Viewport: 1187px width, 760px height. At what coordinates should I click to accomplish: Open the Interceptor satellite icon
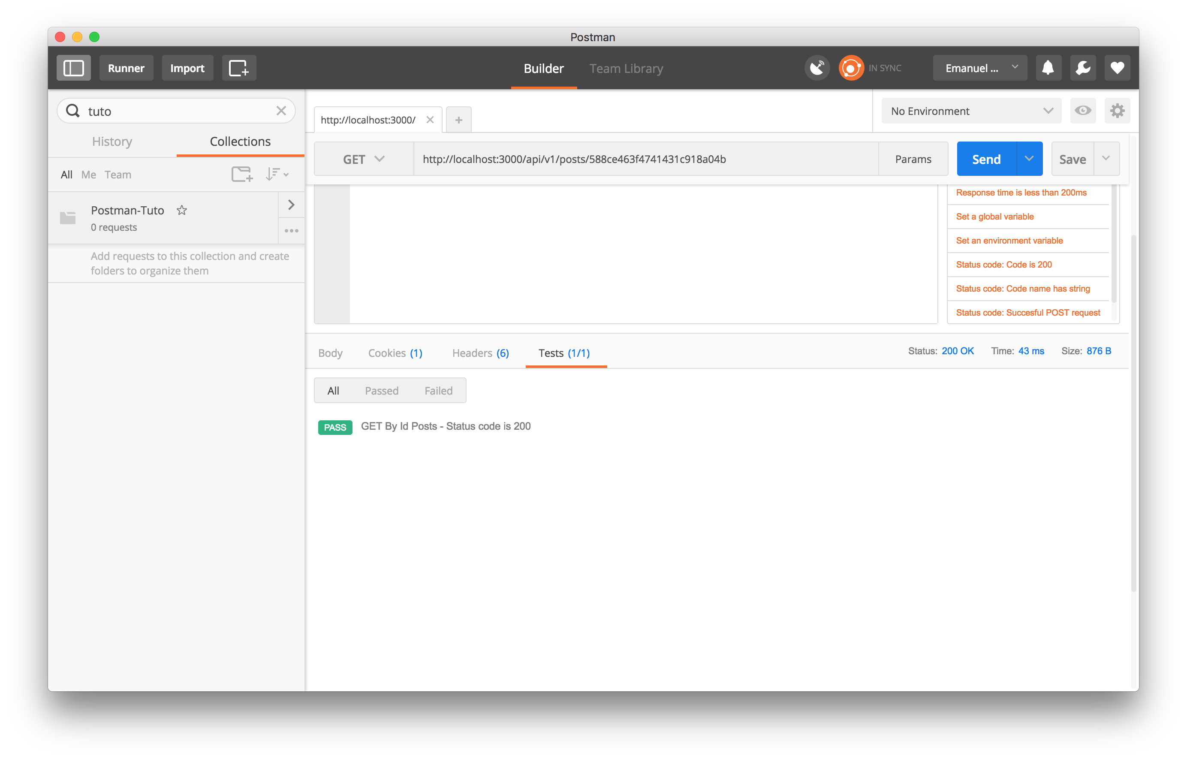pos(817,68)
